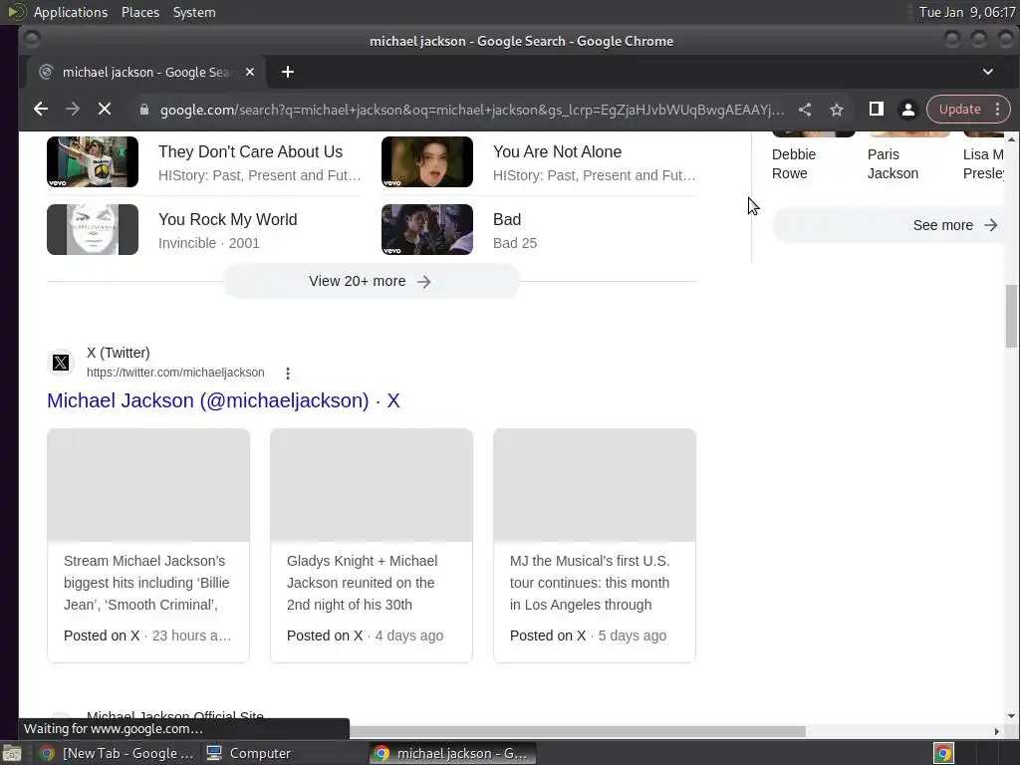Screen dimensions: 1020x765
Task: Share this page via share icon
Action: click(805, 110)
